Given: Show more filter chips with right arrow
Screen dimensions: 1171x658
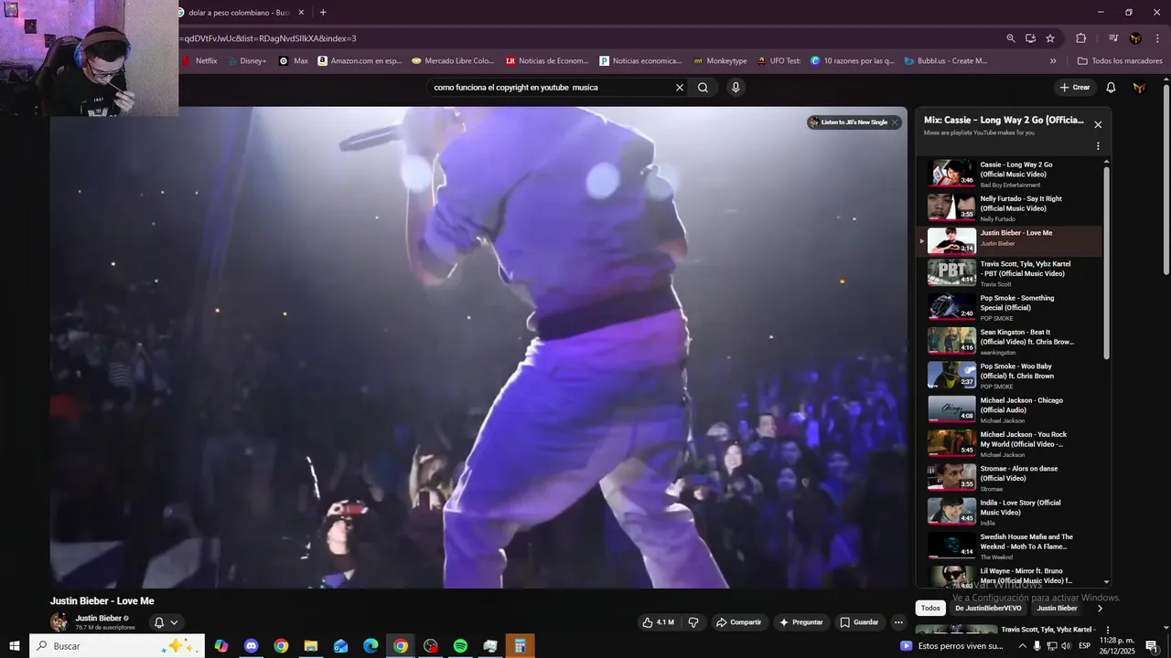Looking at the screenshot, I should click(1100, 609).
